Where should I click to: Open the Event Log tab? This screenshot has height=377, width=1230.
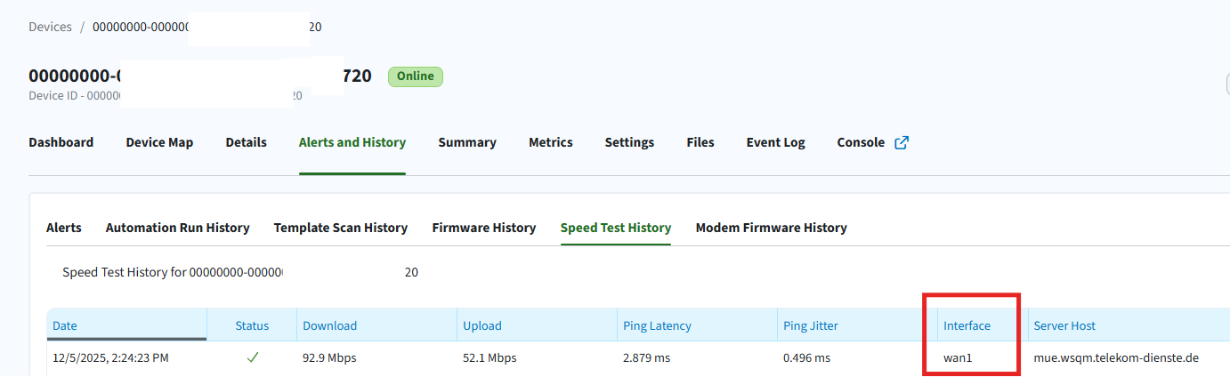(775, 142)
